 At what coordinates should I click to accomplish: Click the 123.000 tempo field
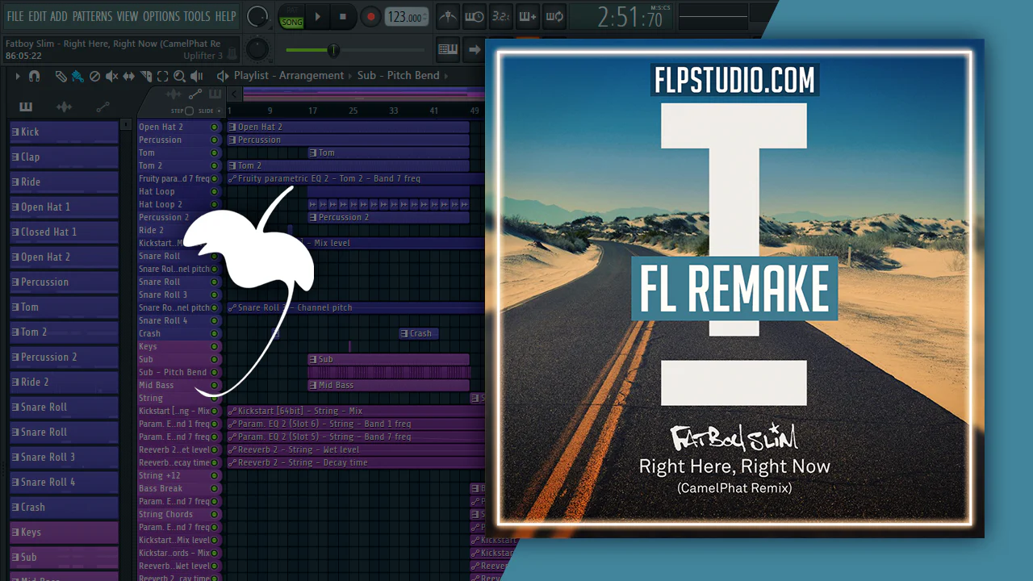(x=406, y=17)
